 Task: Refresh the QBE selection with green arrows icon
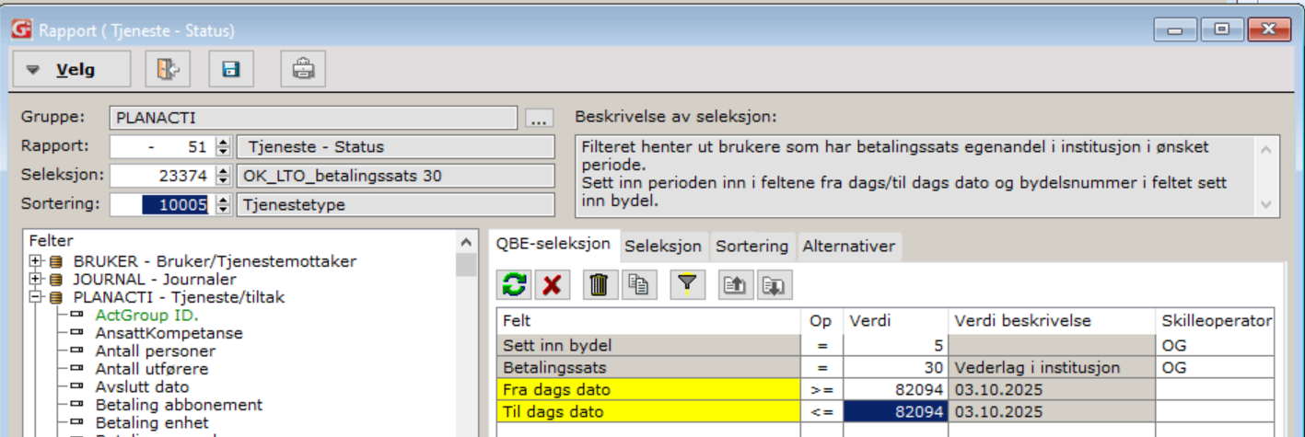[515, 285]
